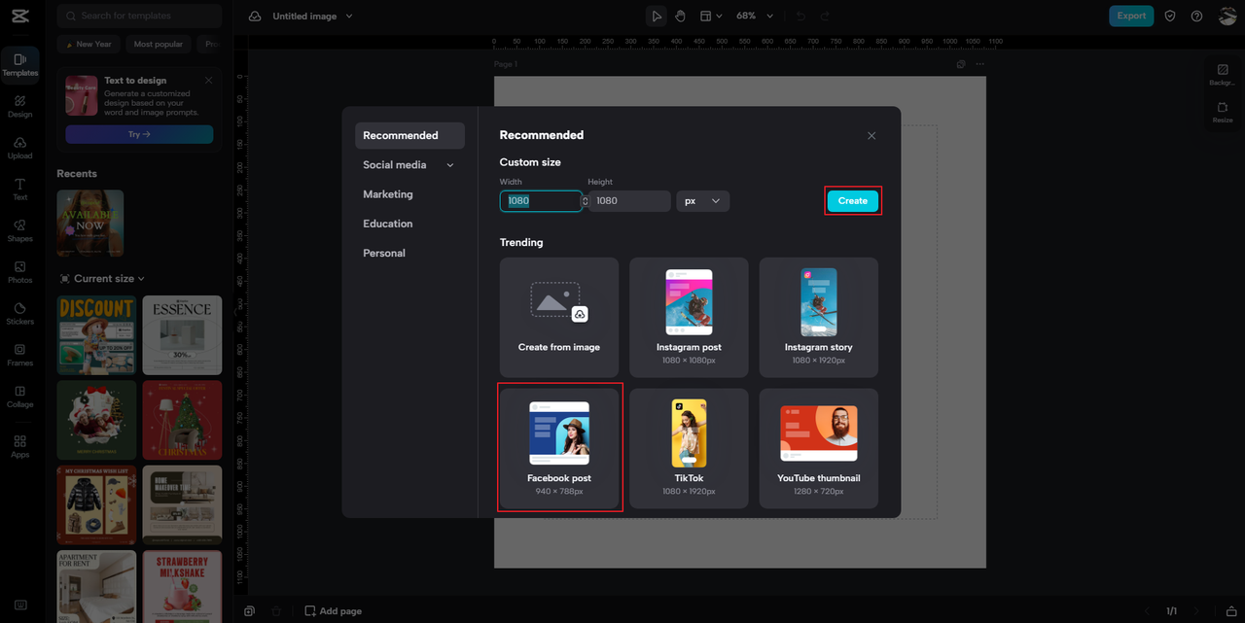Viewport: 1245px width, 623px height.
Task: Open the Photos sidebar panel
Action: pyautogui.click(x=20, y=272)
